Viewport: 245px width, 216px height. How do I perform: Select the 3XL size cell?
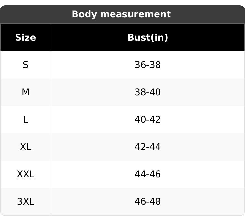coord(26,202)
